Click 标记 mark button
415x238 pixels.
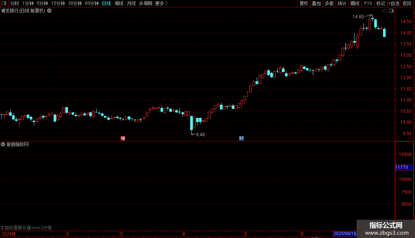click(x=380, y=3)
